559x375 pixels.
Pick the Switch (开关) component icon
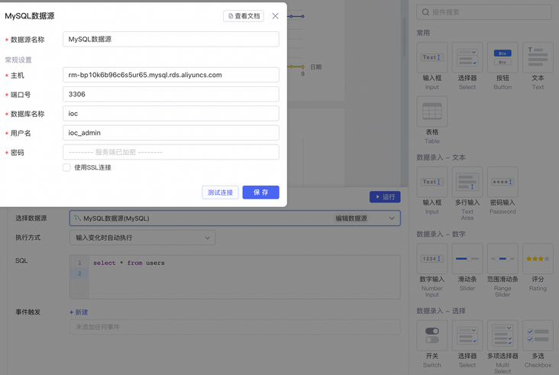[431, 335]
